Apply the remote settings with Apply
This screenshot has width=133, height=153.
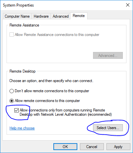point(118,147)
